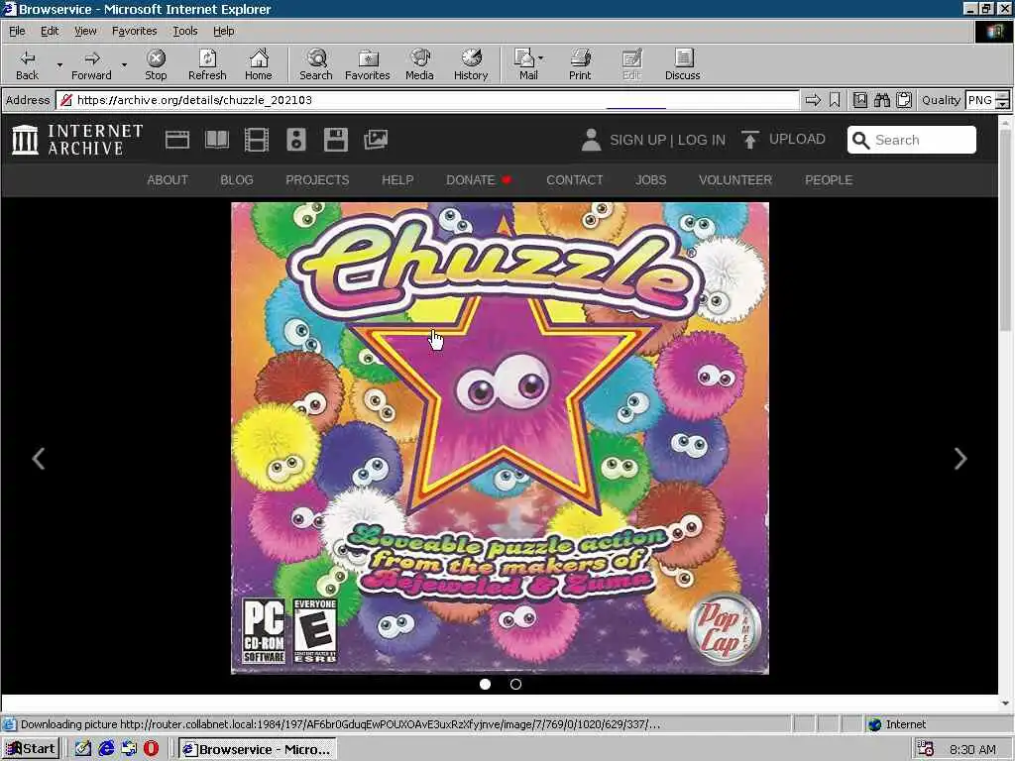Click the Forward toolbar button

point(91,64)
